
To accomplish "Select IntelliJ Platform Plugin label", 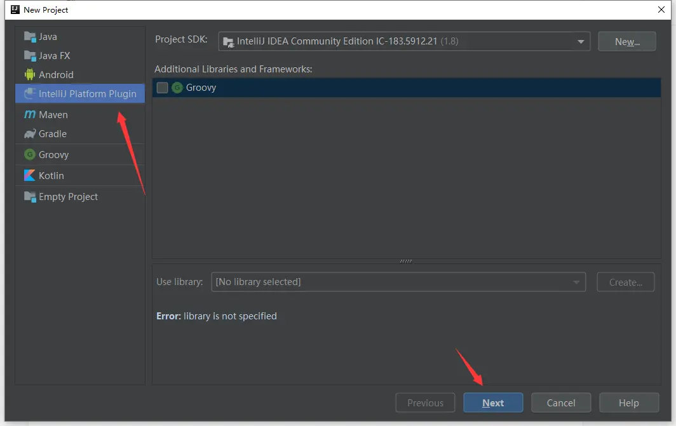I will tap(88, 94).
